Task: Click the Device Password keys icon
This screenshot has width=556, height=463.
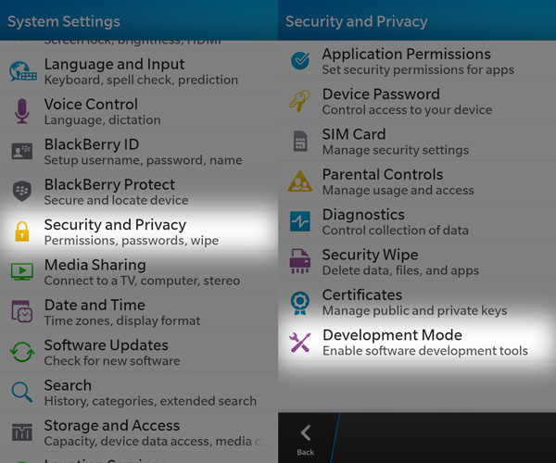Action: pyautogui.click(x=300, y=101)
